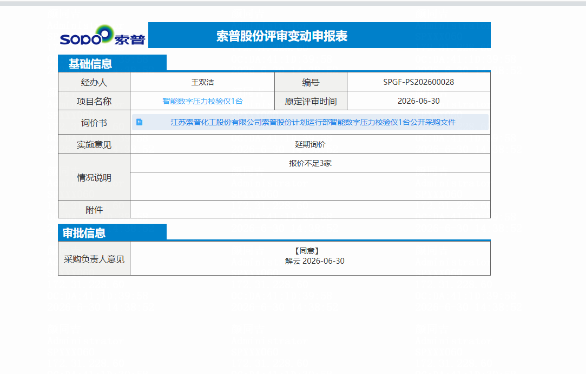The image size is (586, 374).
Task: Click the 采购负责人意见 label cell
Action: coord(94,259)
